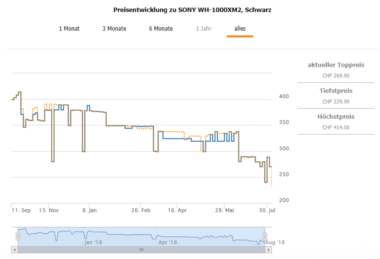This screenshot has width=380, height=259.
Task: Grab the right navigator range handle
Action: click(x=265, y=236)
